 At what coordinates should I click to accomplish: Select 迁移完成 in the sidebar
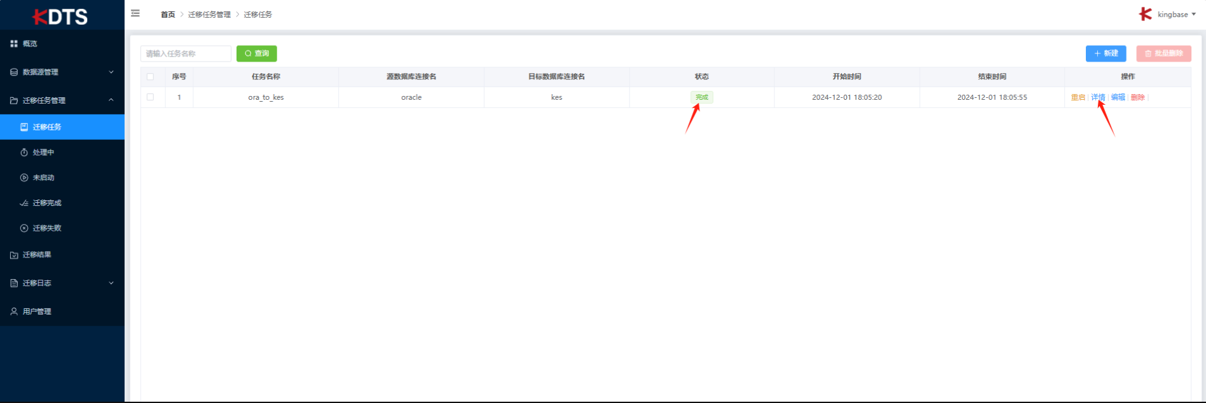47,203
